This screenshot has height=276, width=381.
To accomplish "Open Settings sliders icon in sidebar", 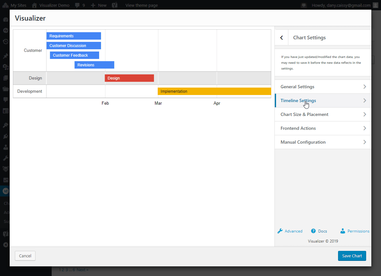I will tap(5, 180).
